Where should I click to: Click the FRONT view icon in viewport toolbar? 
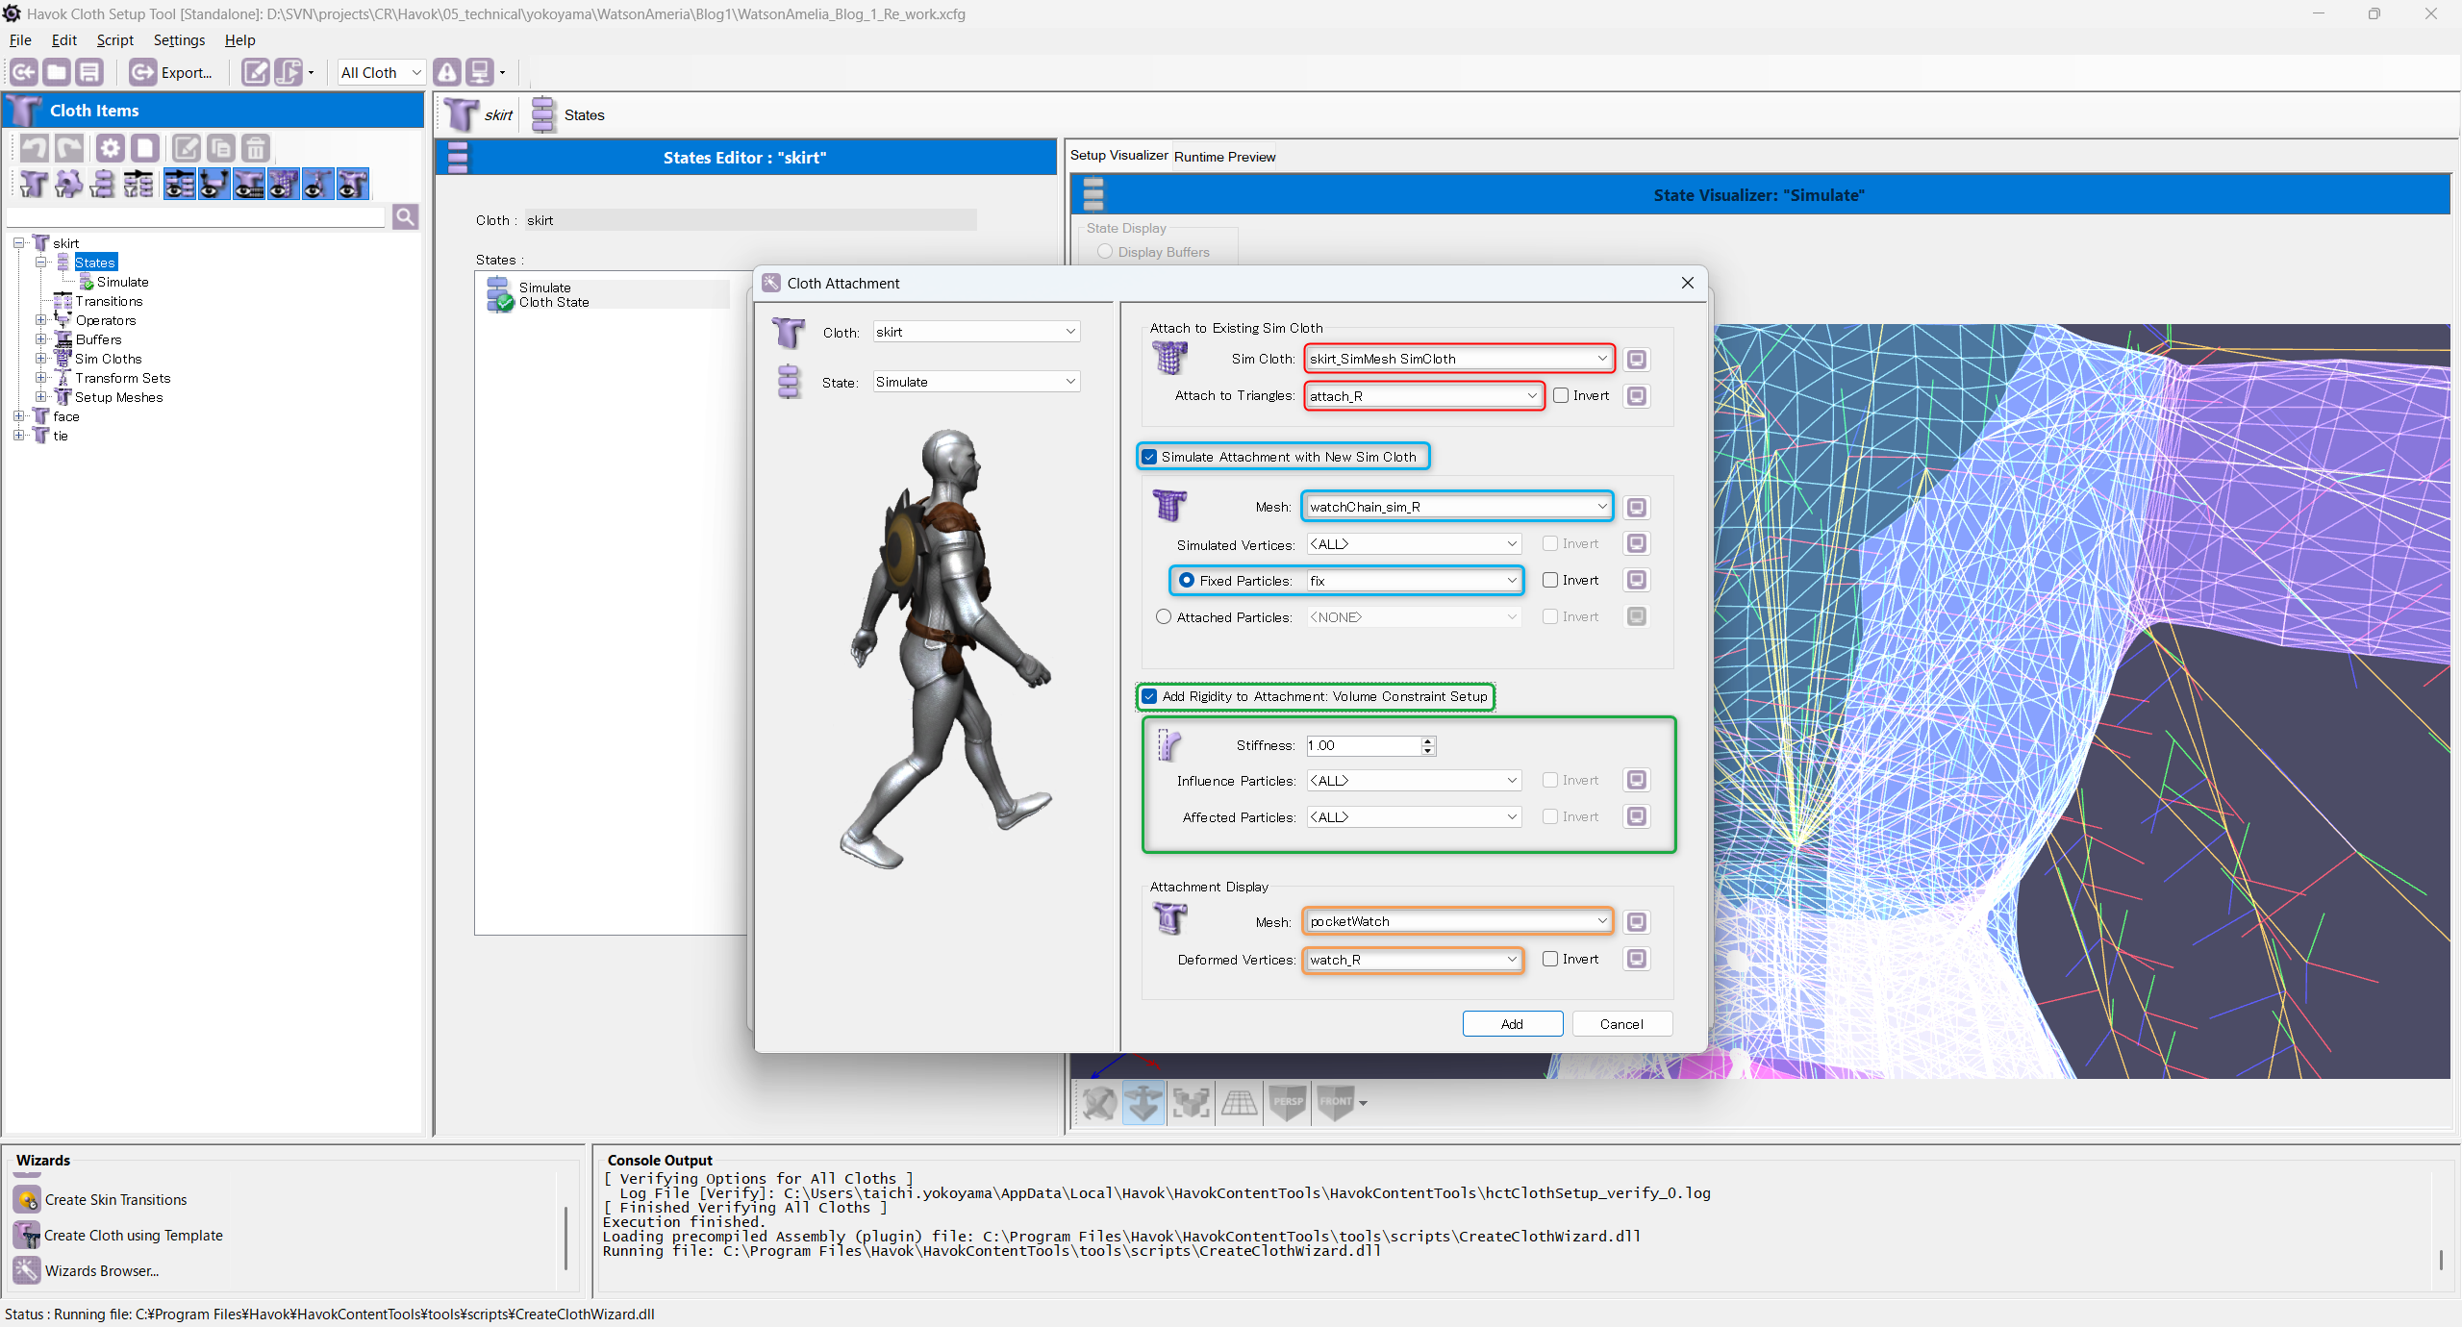tap(1336, 1102)
